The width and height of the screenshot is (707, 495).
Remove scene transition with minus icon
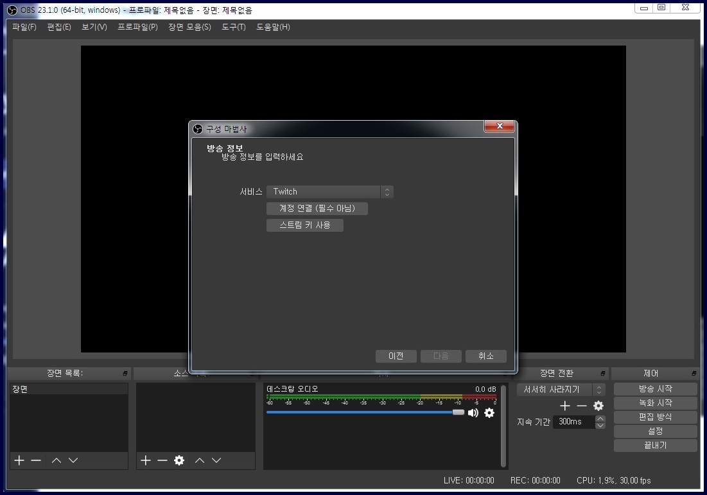point(582,406)
